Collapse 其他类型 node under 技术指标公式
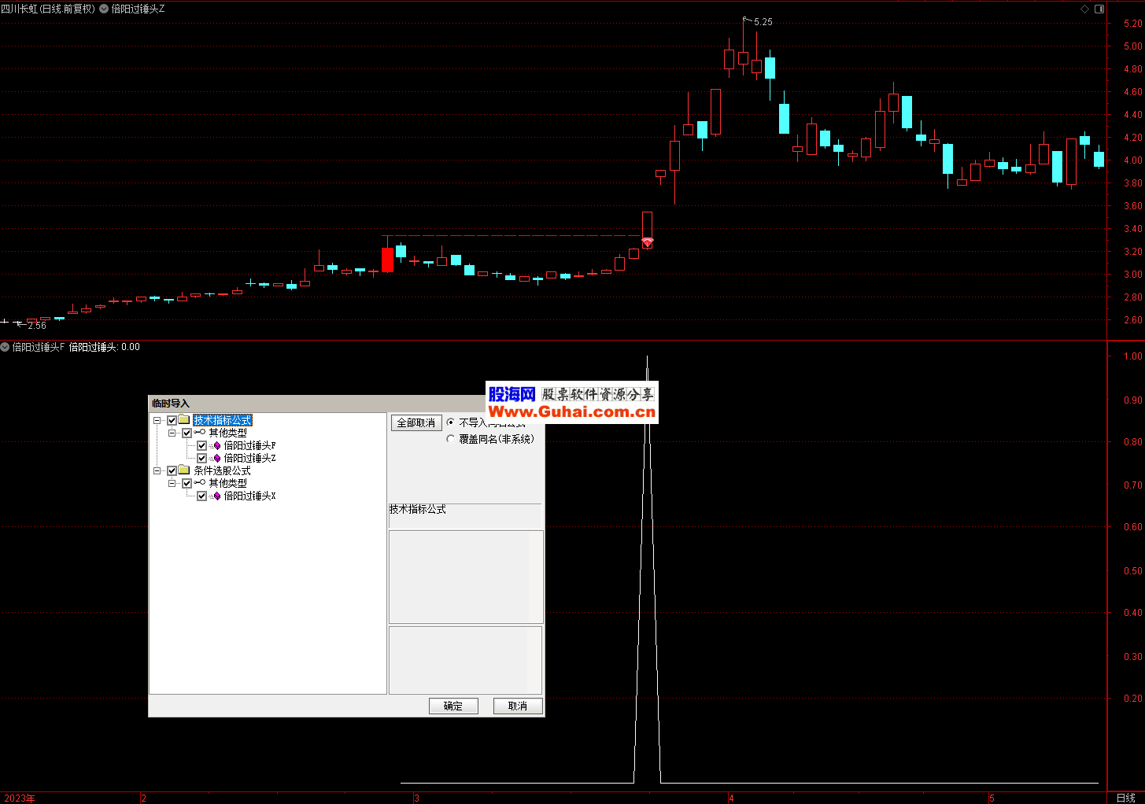Viewport: 1145px width, 804px height. point(172,433)
